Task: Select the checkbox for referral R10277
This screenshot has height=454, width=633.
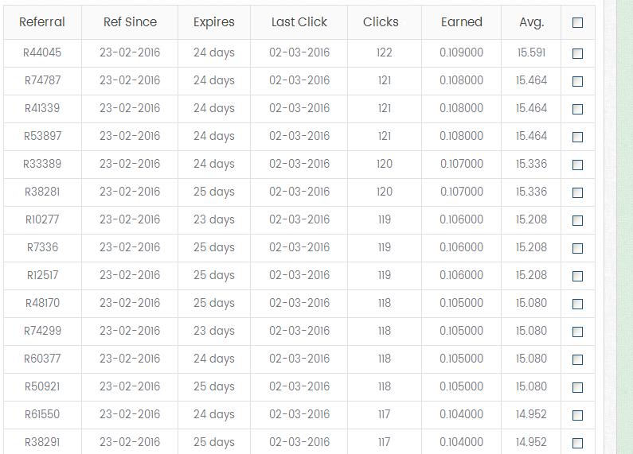Action: (x=578, y=220)
